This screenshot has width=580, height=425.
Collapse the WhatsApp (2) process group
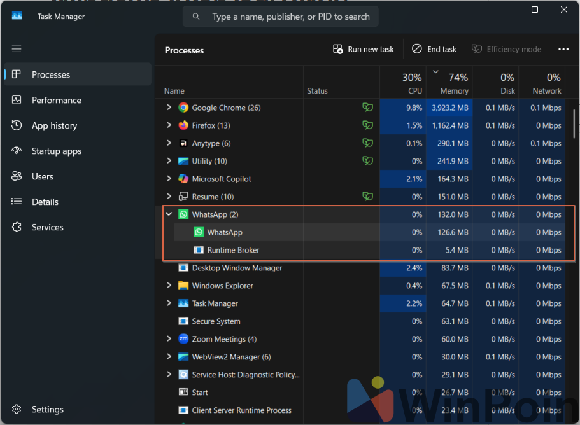point(169,214)
